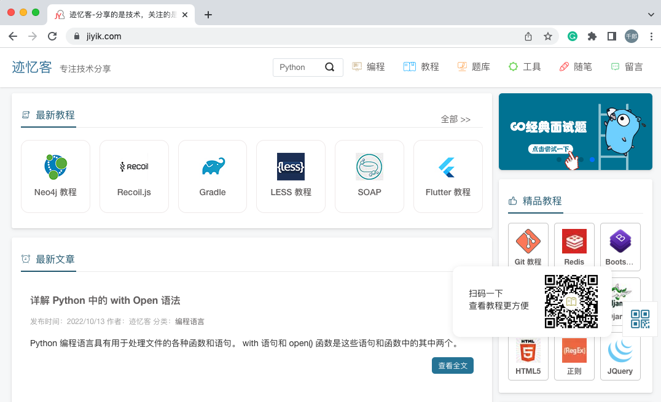This screenshot has height=402, width=661.
Task: Open the Gradle tutorial card
Action: (x=213, y=176)
